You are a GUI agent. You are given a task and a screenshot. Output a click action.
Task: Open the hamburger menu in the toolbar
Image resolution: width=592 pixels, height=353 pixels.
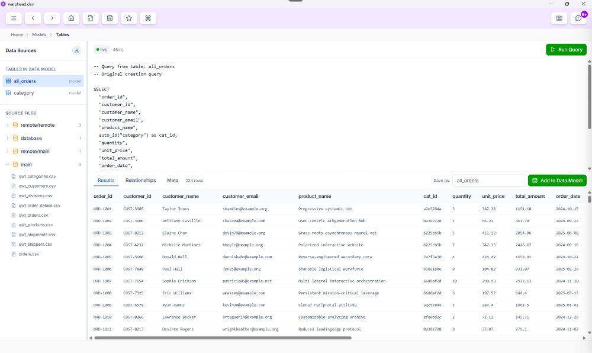tap(14, 18)
